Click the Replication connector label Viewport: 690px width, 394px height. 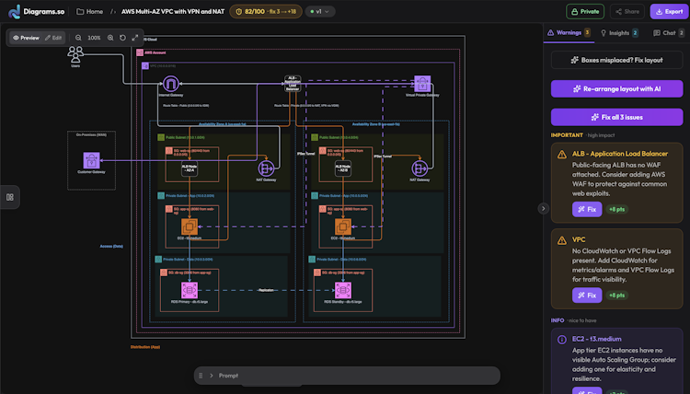(x=266, y=290)
